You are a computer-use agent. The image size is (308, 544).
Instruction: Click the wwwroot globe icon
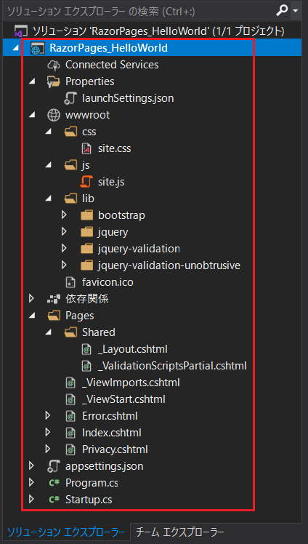(x=54, y=115)
